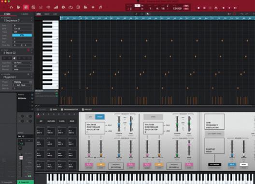
Task: Click the Erase pad button
Action: 72,121
